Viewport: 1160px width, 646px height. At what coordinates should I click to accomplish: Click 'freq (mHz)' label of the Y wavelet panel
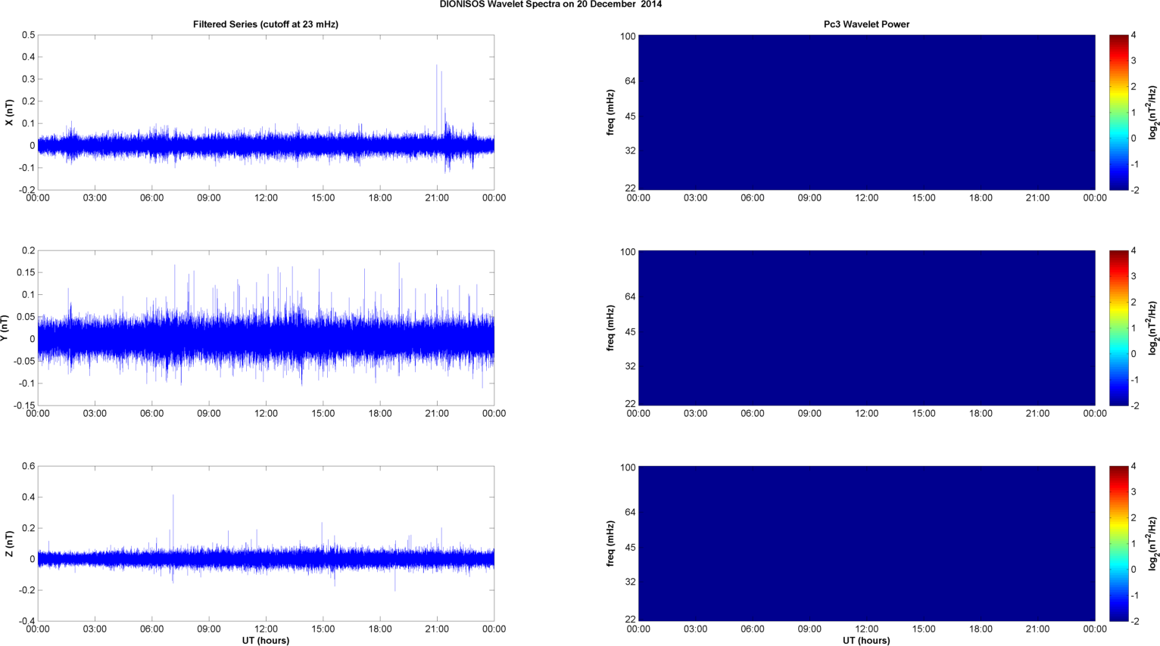tap(610, 328)
